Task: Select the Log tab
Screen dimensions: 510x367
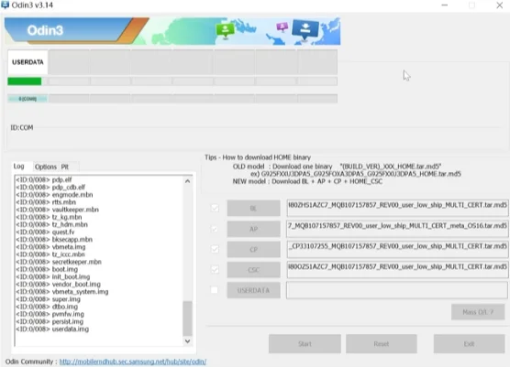Action: pyautogui.click(x=19, y=167)
